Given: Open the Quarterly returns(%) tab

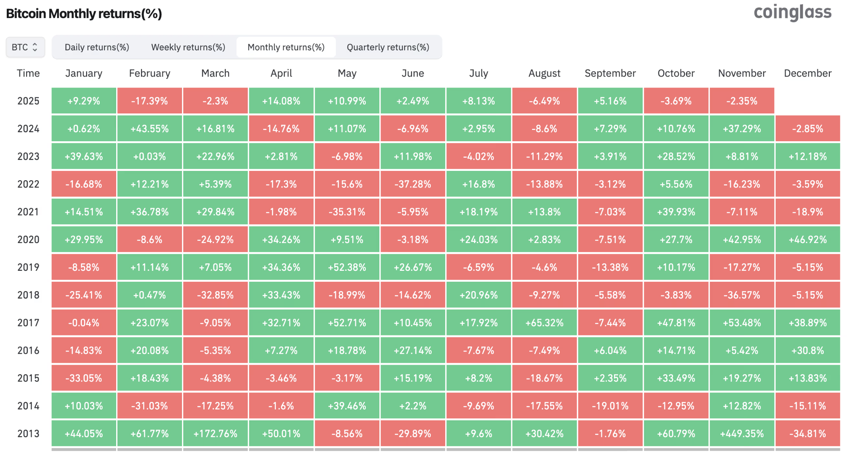Looking at the screenshot, I should 388,47.
